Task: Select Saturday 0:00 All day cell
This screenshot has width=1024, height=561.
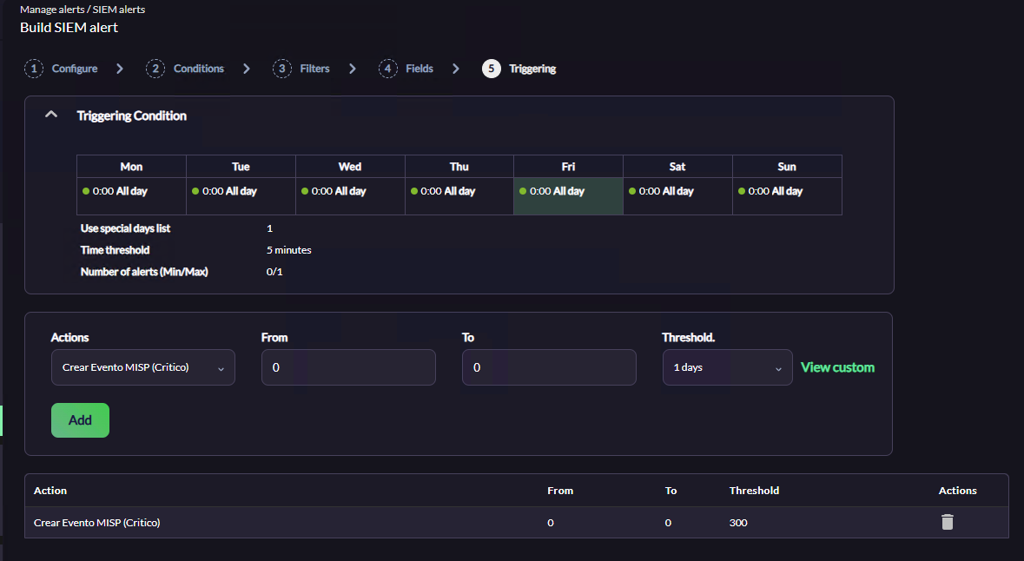Action: click(x=677, y=196)
